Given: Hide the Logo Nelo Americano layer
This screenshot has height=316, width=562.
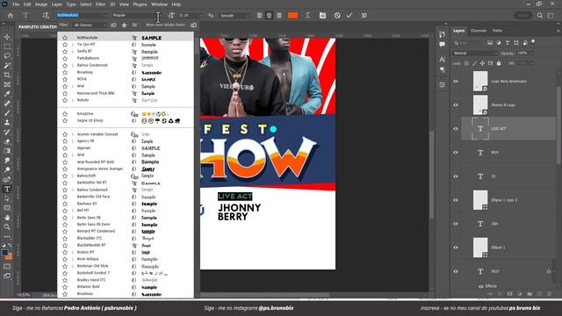Looking at the screenshot, I should click(456, 82).
